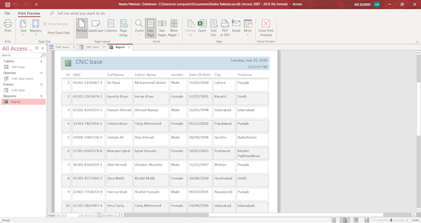The width and height of the screenshot is (421, 223).
Task: Select Report in the navigation pane
Action: tap(23, 102)
